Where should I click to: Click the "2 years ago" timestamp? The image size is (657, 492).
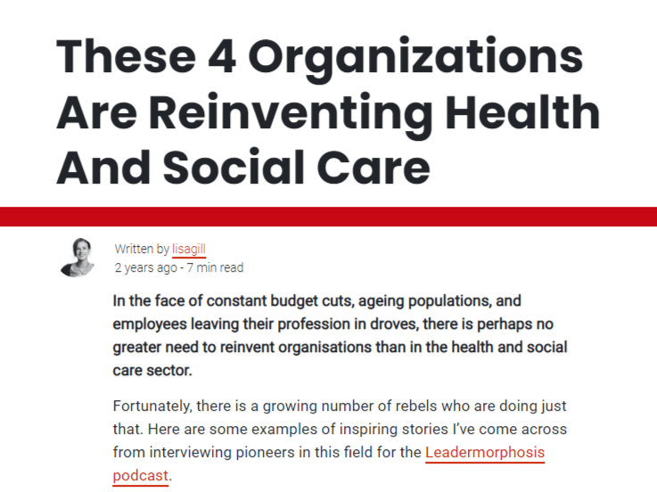[x=144, y=267]
